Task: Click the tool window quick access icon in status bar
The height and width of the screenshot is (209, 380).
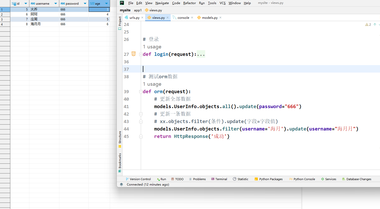Action: [121, 185]
